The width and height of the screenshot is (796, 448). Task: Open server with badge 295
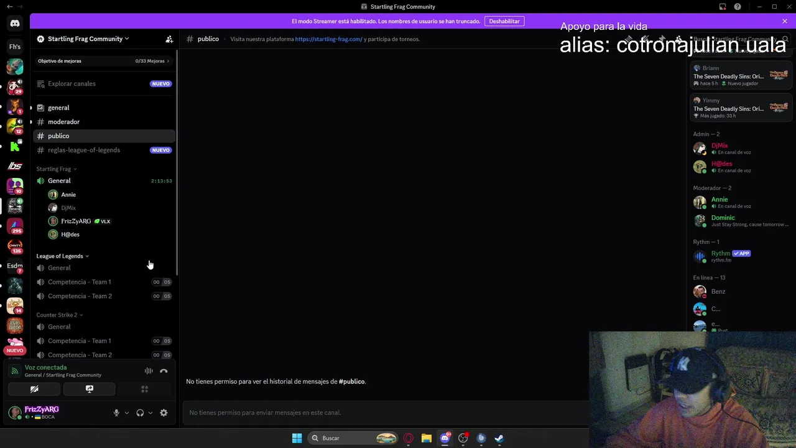coord(15,225)
